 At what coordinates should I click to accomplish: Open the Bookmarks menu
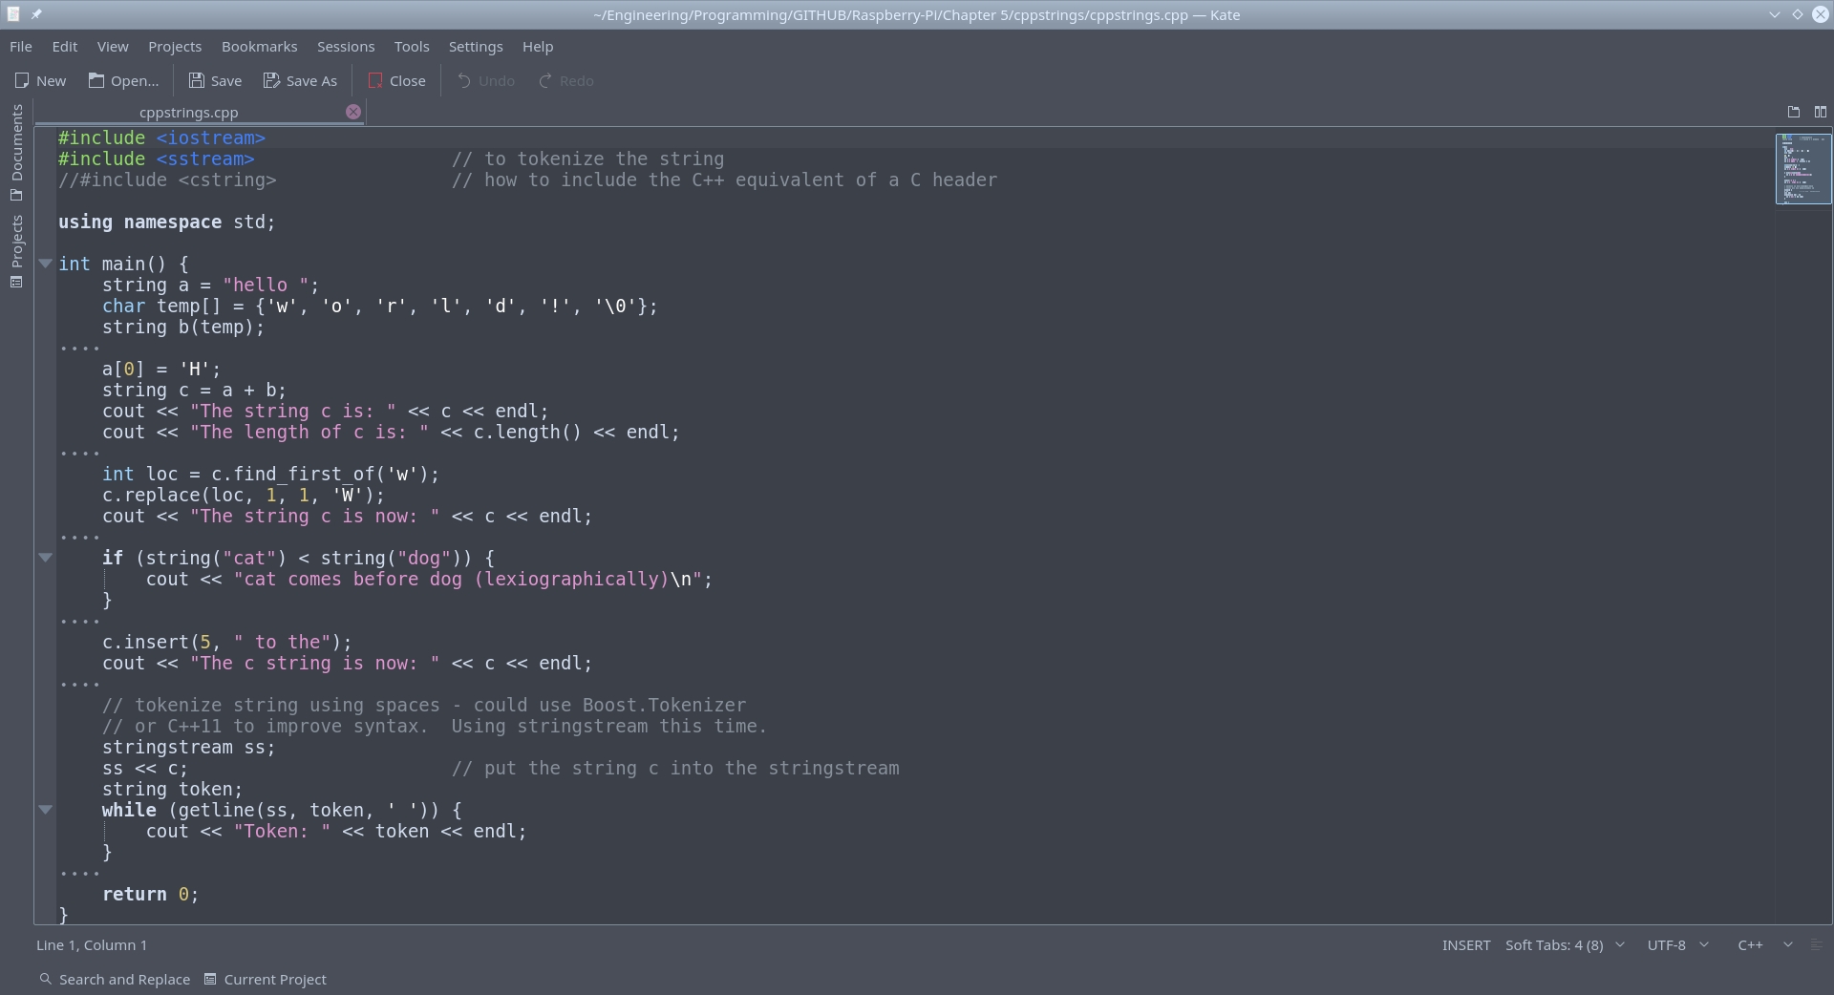click(259, 47)
